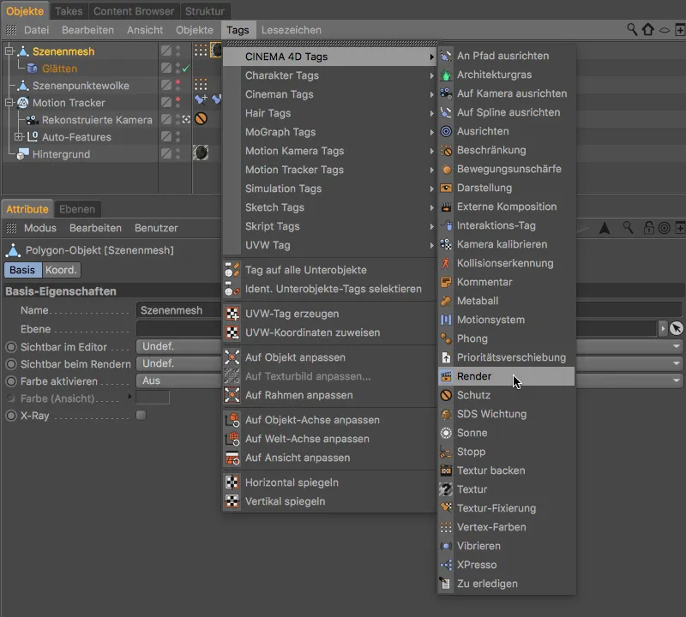Select the Basis properties tab

coord(22,270)
